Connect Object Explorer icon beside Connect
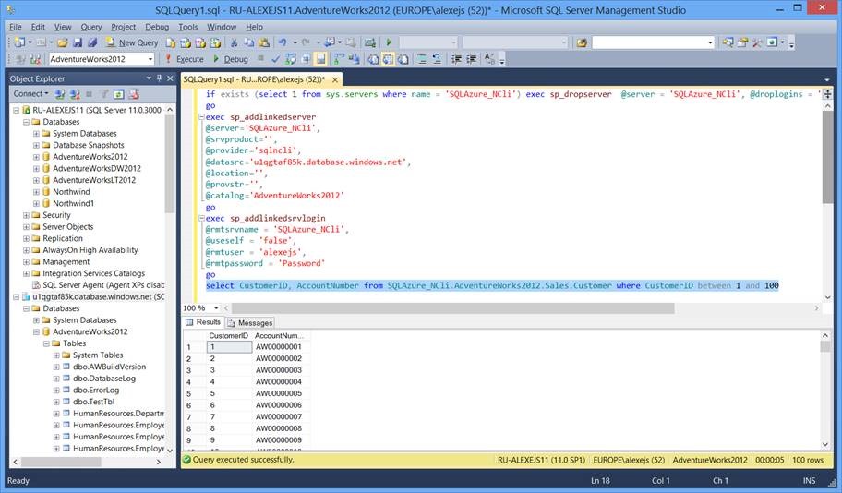Viewport: 842px width, 493px height. click(x=60, y=94)
